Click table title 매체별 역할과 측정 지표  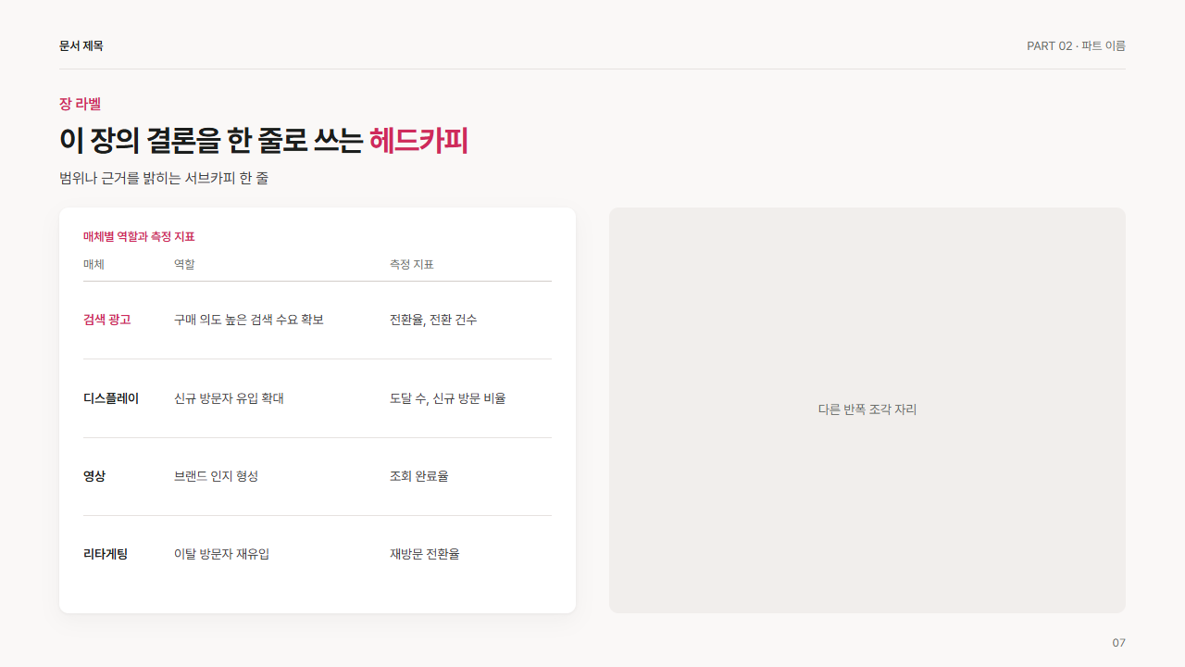[x=139, y=236]
